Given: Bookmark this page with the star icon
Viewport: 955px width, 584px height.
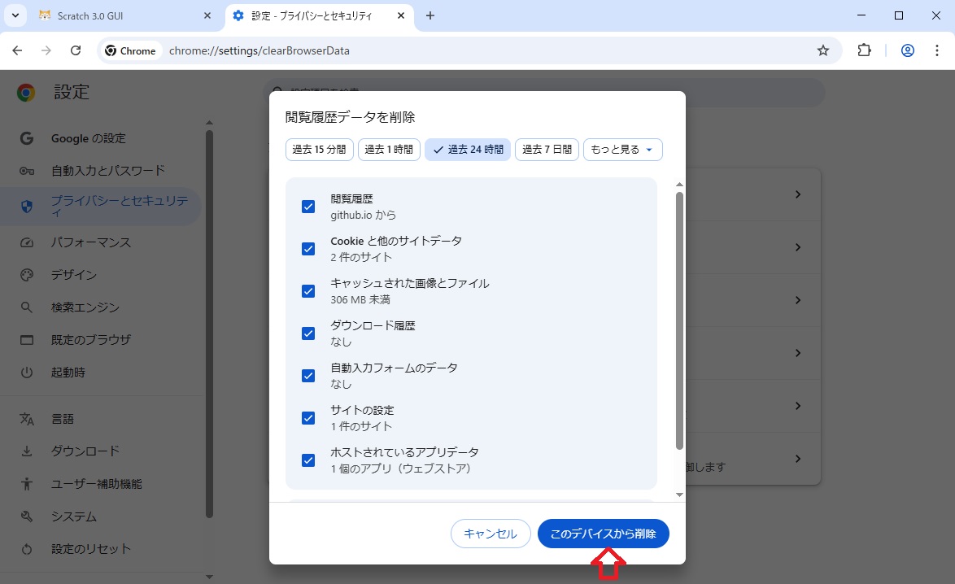Looking at the screenshot, I should pyautogui.click(x=822, y=50).
